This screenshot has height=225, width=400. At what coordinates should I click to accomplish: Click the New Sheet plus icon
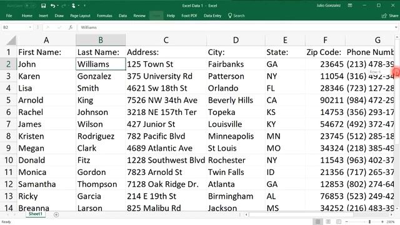(x=56, y=215)
